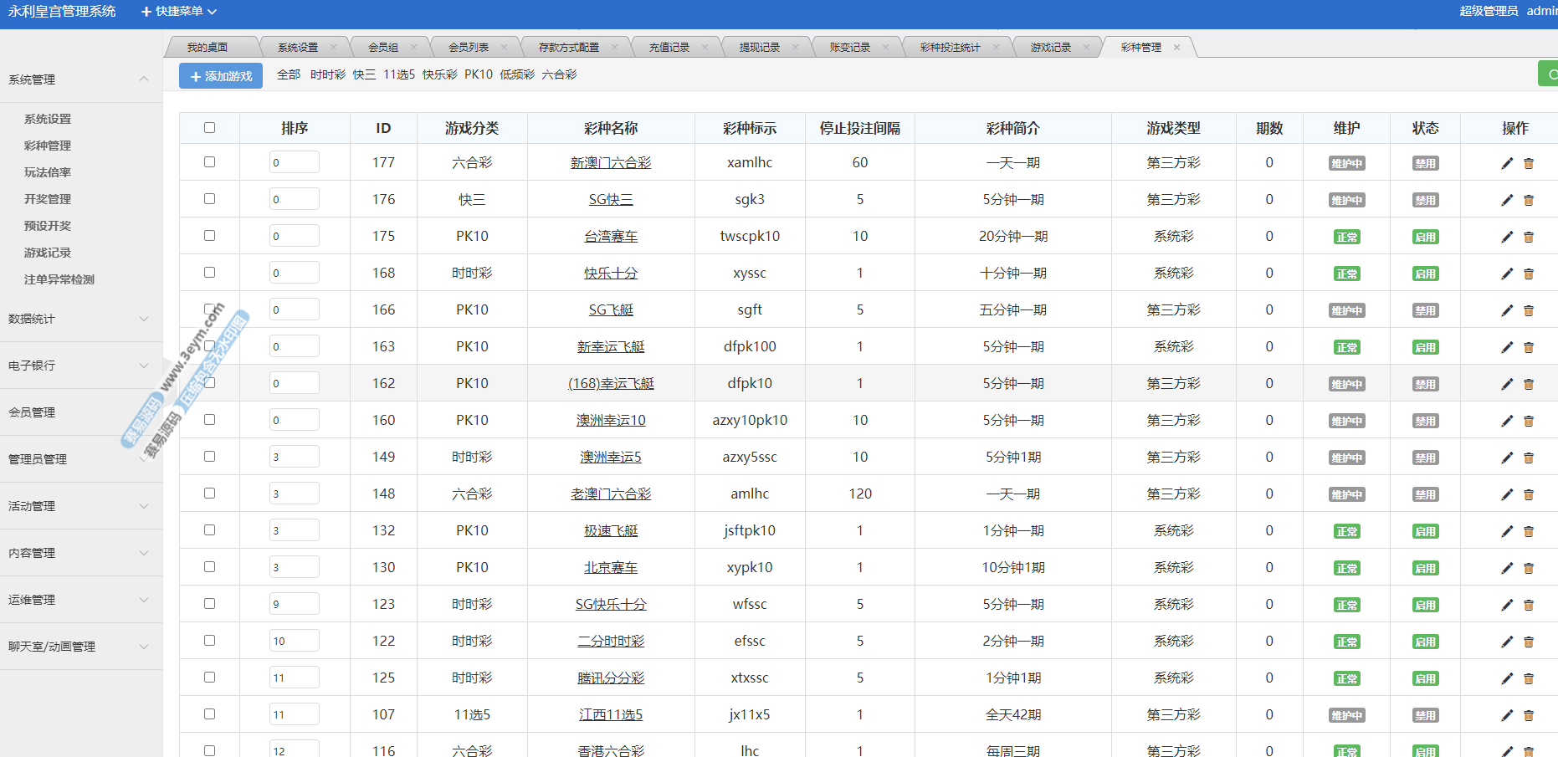1558x757 pixels.
Task: Expand the 数据统计 sidebar section
Action: tap(79, 319)
